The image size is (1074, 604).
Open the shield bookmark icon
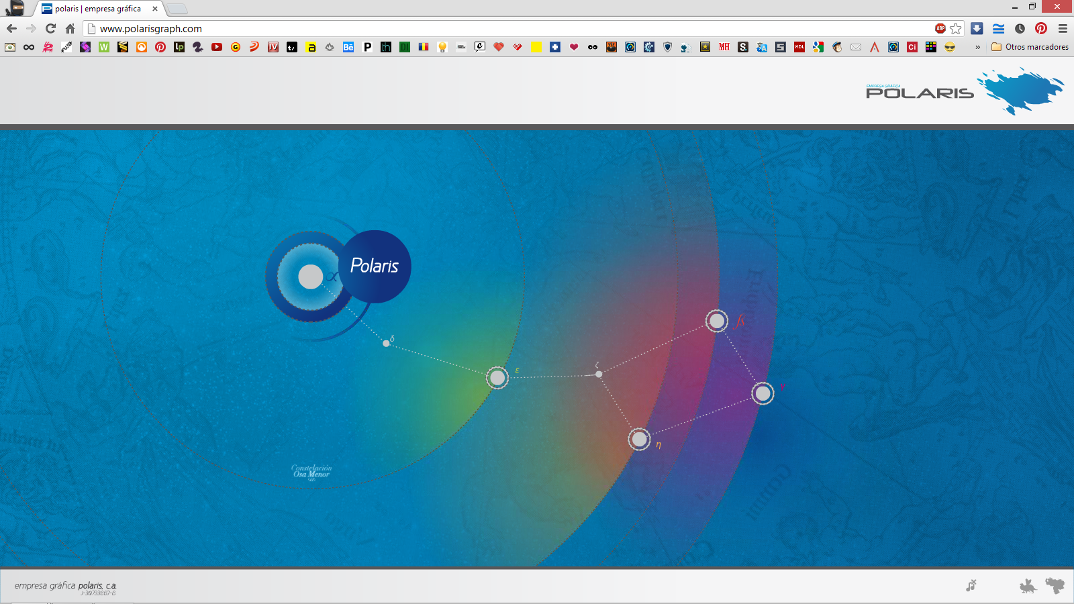[668, 47]
